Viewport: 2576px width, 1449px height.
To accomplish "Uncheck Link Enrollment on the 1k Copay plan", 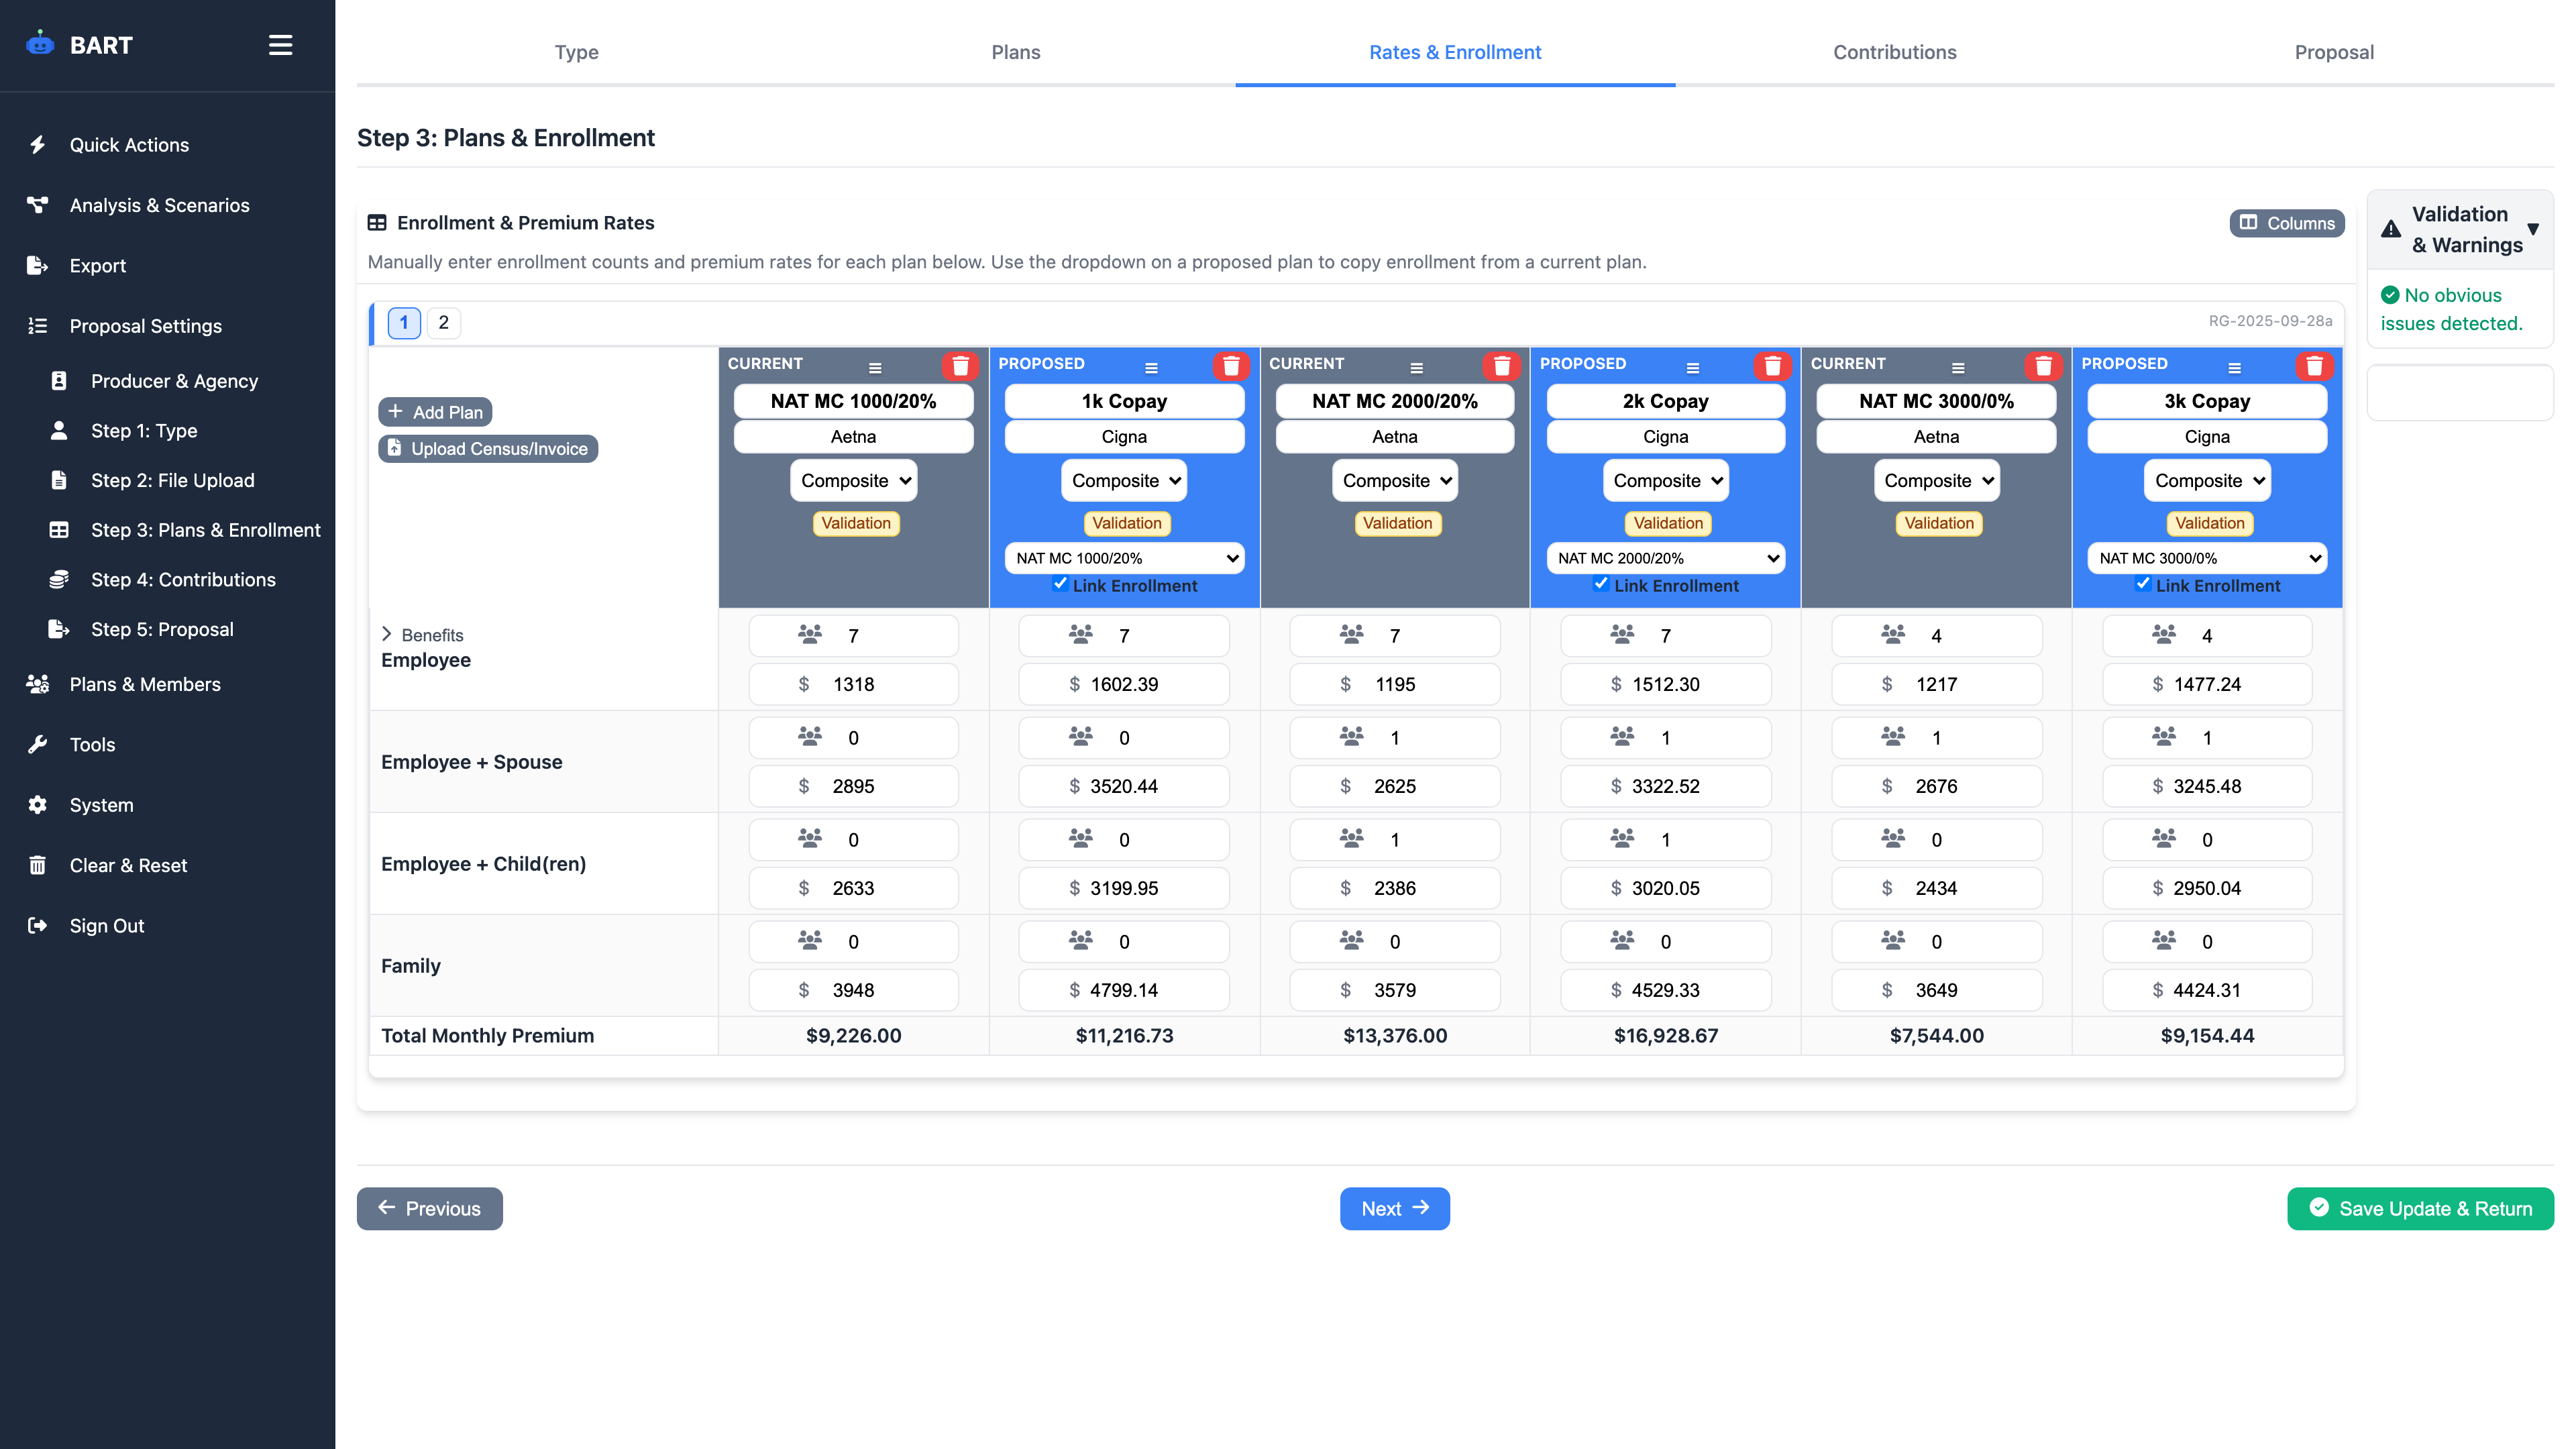I will (x=1060, y=584).
